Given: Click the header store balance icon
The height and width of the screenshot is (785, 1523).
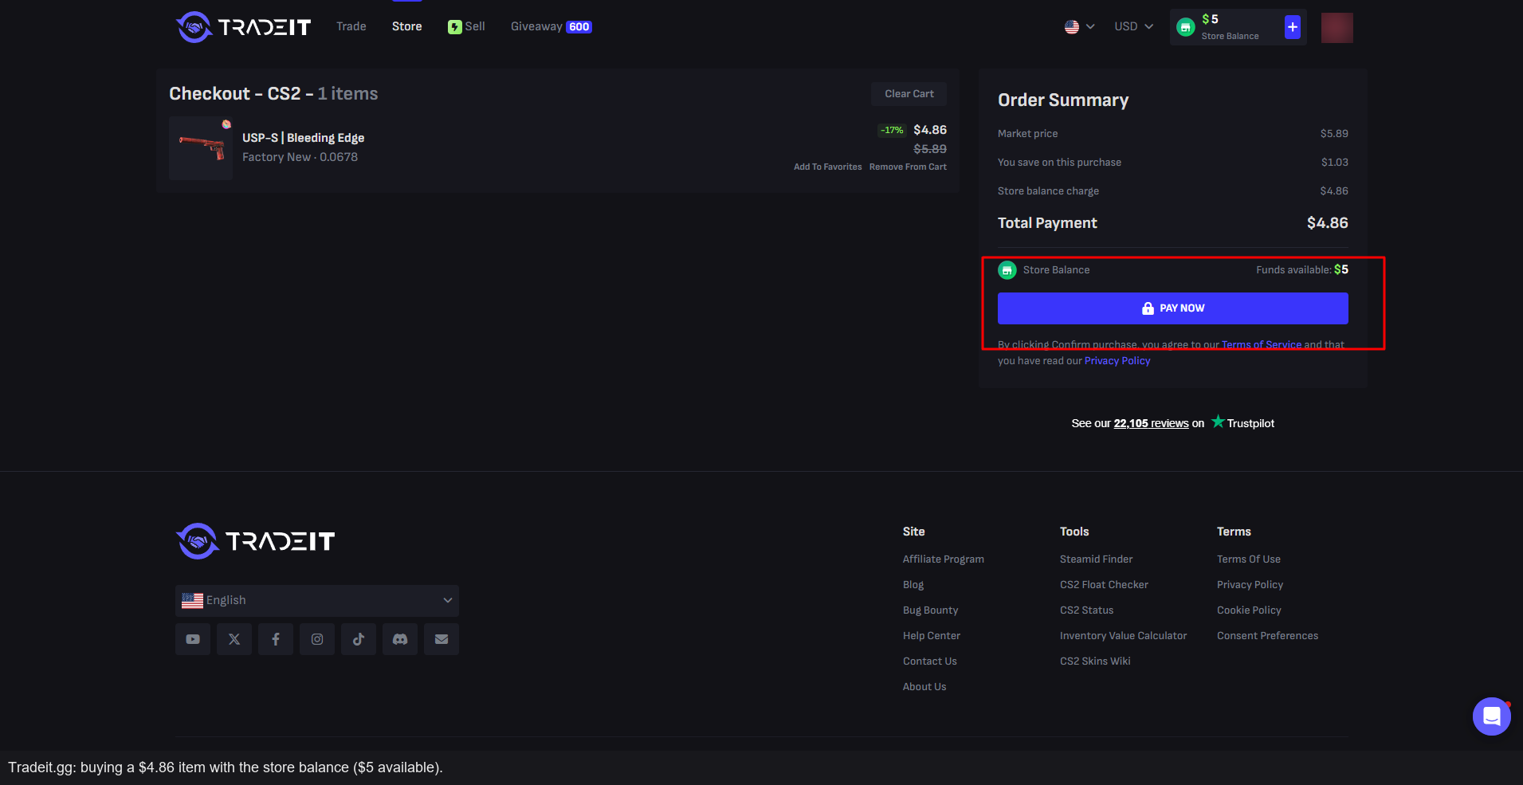Looking at the screenshot, I should pos(1186,27).
